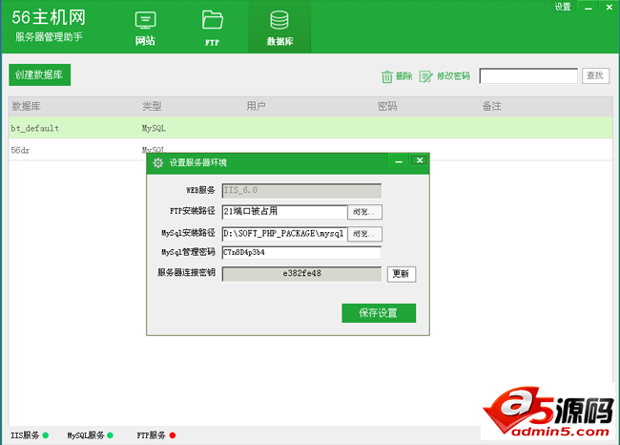Click the 服务器连接密钥 key field
The width and height of the screenshot is (620, 445).
click(301, 273)
